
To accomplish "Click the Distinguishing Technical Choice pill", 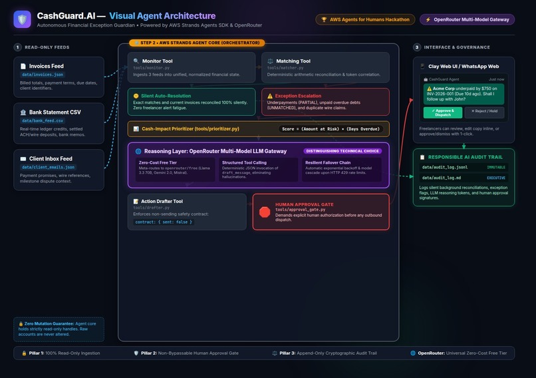I will click(x=342, y=151).
